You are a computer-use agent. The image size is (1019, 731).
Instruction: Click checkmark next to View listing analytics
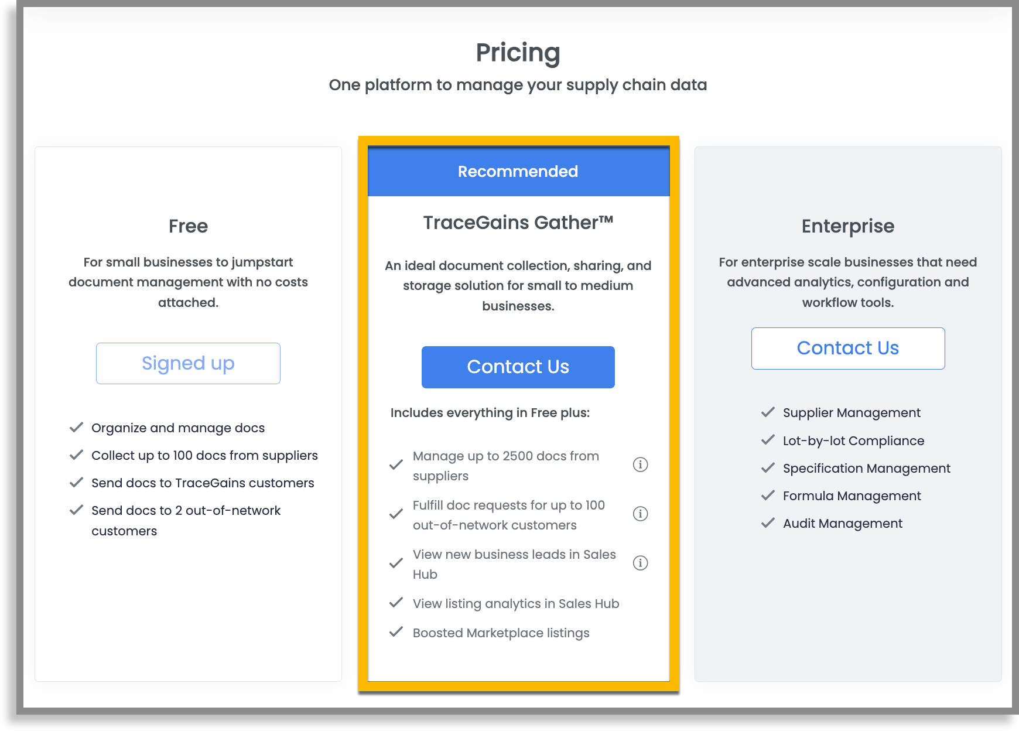[396, 603]
